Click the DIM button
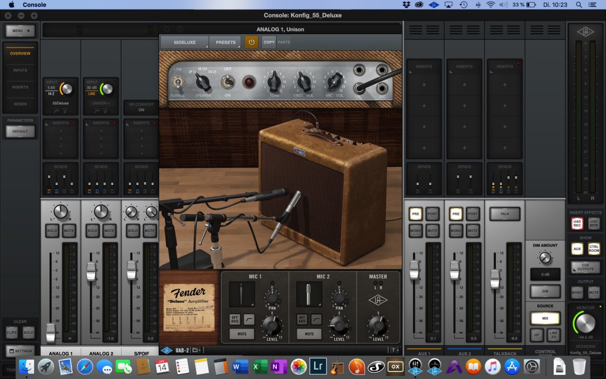The width and height of the screenshot is (606, 379). 545,291
